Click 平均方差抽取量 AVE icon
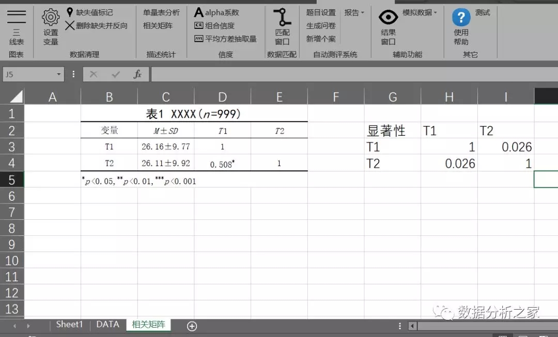 coord(198,39)
